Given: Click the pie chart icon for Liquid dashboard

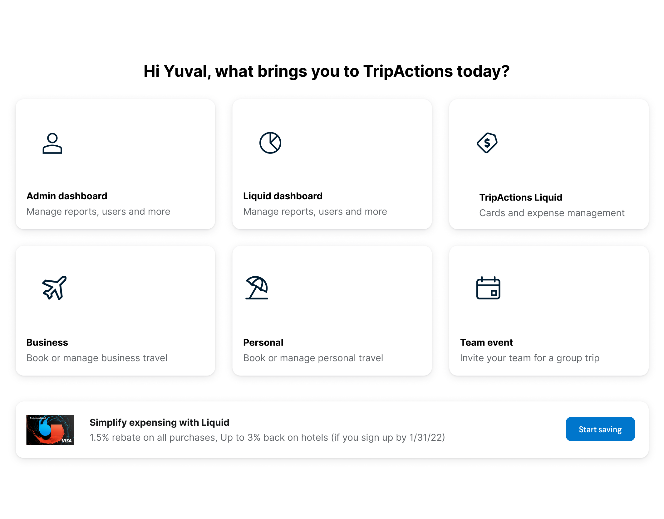Looking at the screenshot, I should click(x=270, y=143).
